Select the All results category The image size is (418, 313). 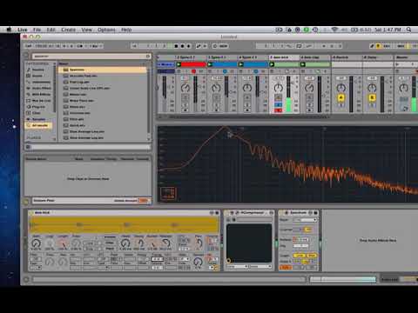[38, 125]
